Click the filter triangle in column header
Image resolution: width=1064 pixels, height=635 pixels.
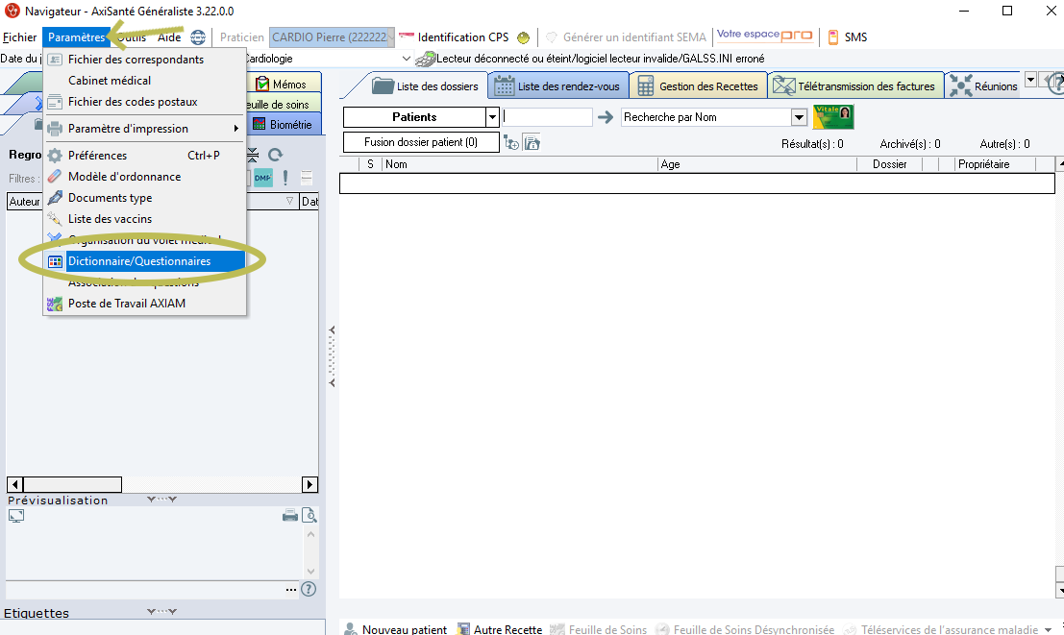click(289, 201)
